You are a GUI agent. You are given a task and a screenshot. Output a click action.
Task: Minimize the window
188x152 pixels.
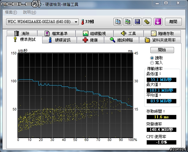point(157,3)
